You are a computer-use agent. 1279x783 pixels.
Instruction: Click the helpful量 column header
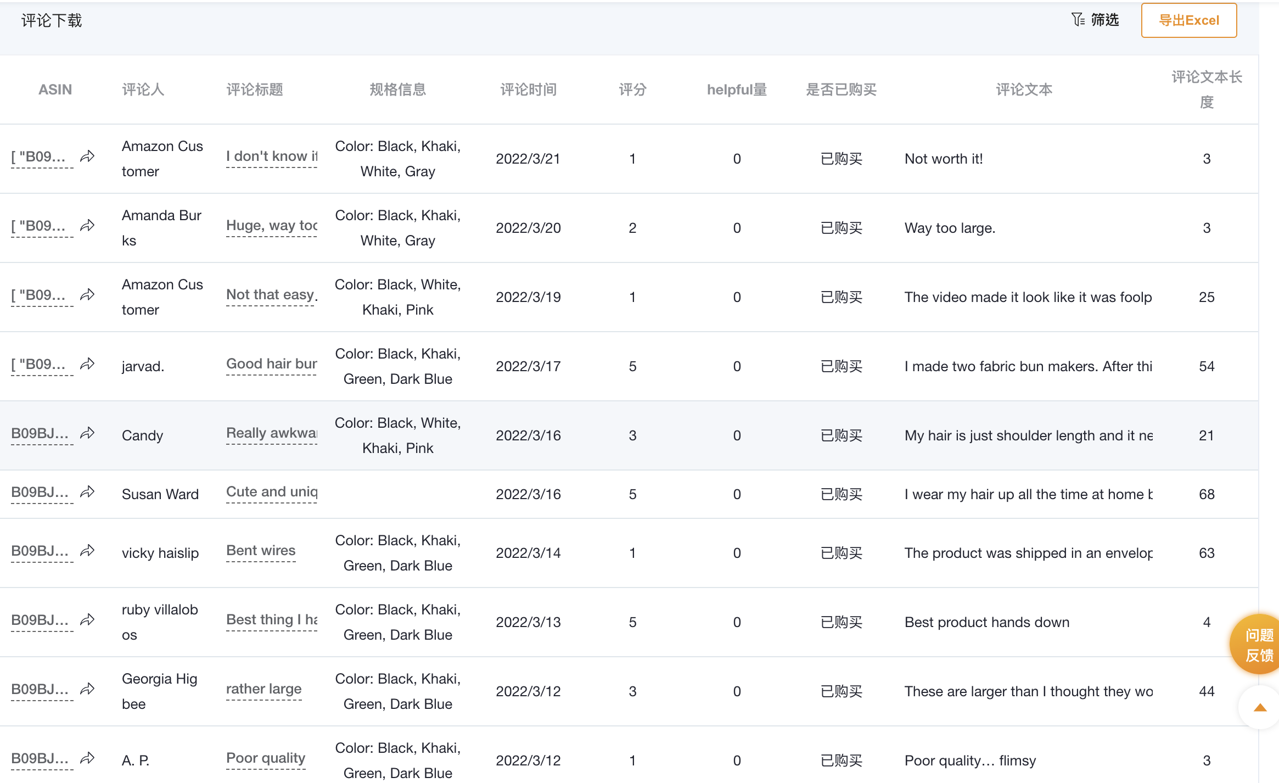737,90
